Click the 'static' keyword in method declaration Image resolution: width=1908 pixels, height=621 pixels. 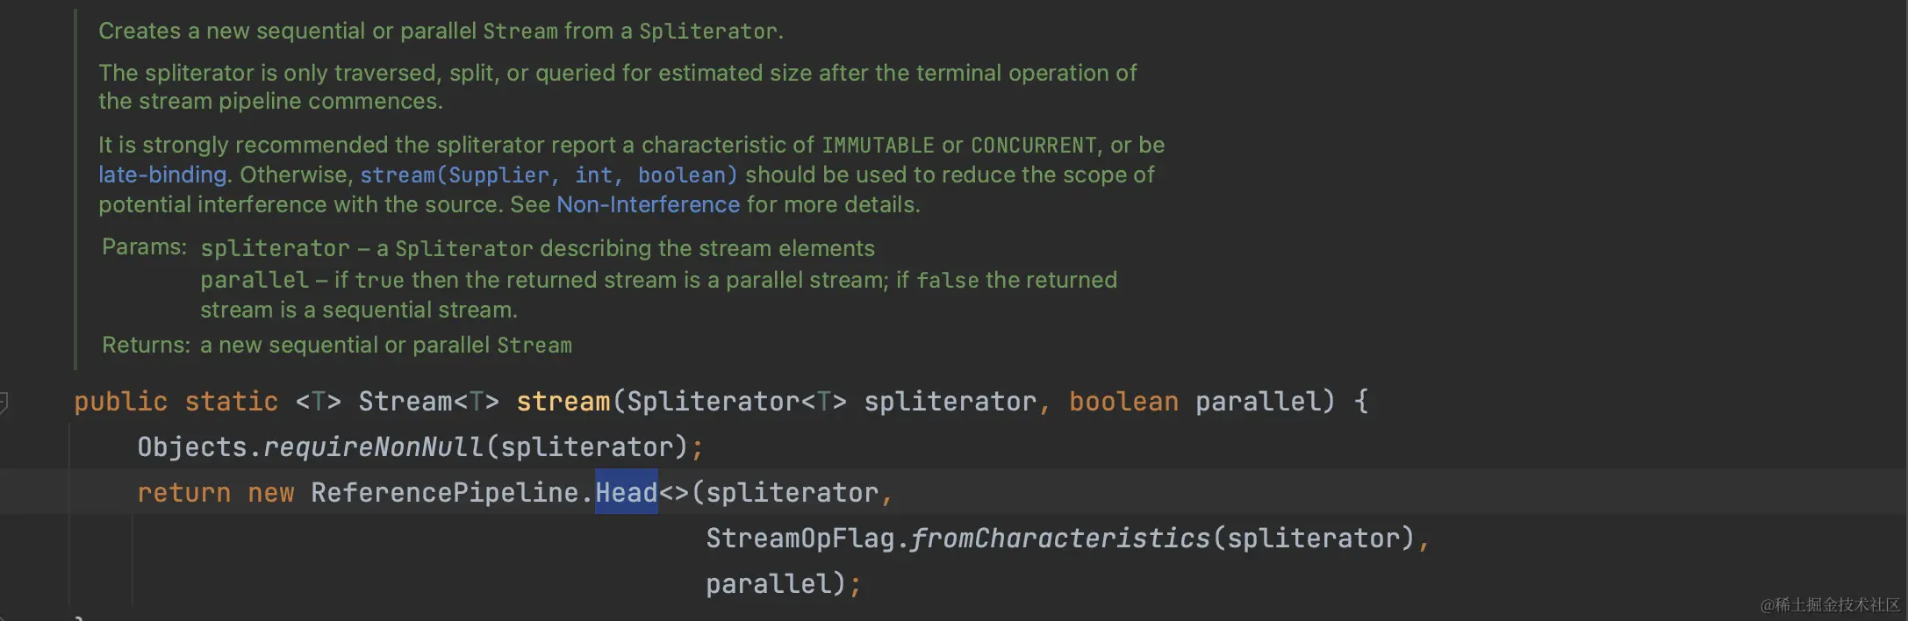[x=231, y=401]
